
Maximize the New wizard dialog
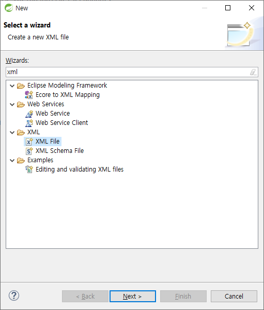228,8
